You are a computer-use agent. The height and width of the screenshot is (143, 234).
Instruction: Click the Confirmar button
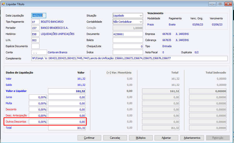89,138
